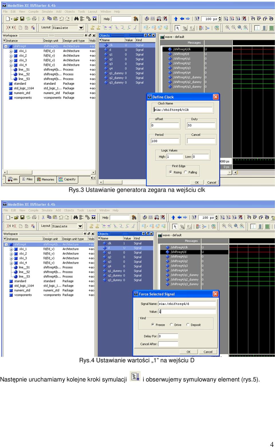275x447 pixels.
Task: Click the Period field in Define Clock dialog
Action: tap(165, 141)
